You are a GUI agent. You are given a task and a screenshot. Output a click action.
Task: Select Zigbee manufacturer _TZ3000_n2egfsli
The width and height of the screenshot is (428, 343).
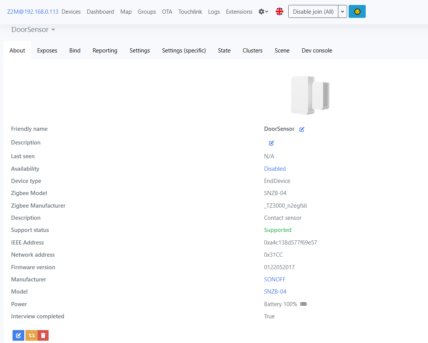(285, 205)
